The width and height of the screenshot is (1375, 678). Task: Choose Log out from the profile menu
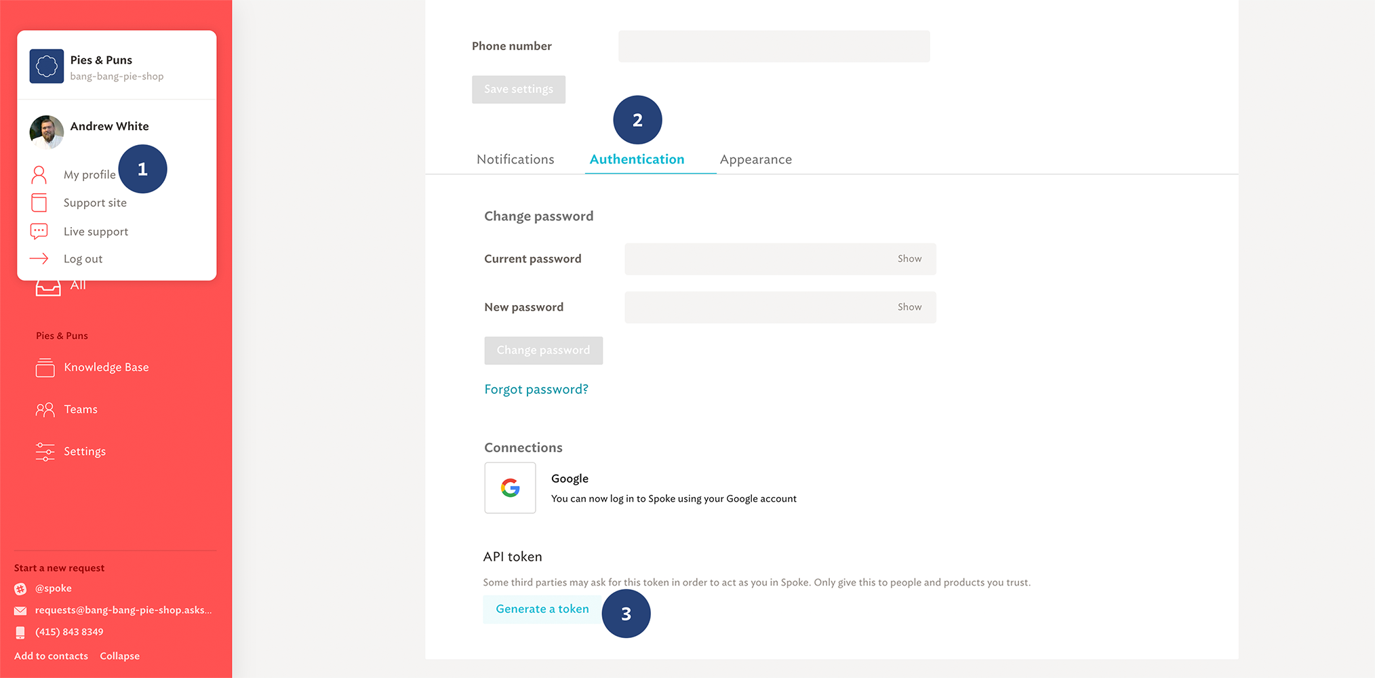(83, 259)
